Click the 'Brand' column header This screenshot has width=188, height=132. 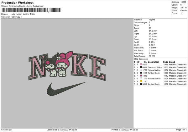pos(172,62)
